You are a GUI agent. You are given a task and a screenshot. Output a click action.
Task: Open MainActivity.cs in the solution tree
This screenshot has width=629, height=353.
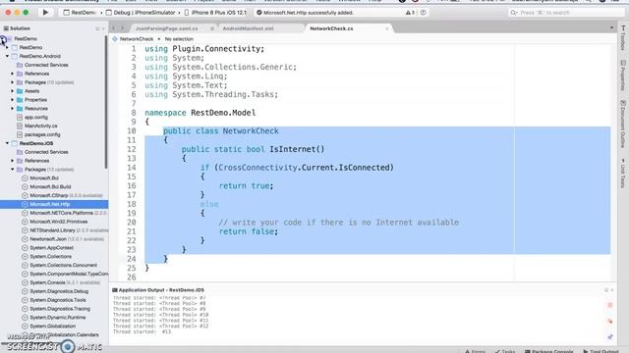pyautogui.click(x=41, y=126)
